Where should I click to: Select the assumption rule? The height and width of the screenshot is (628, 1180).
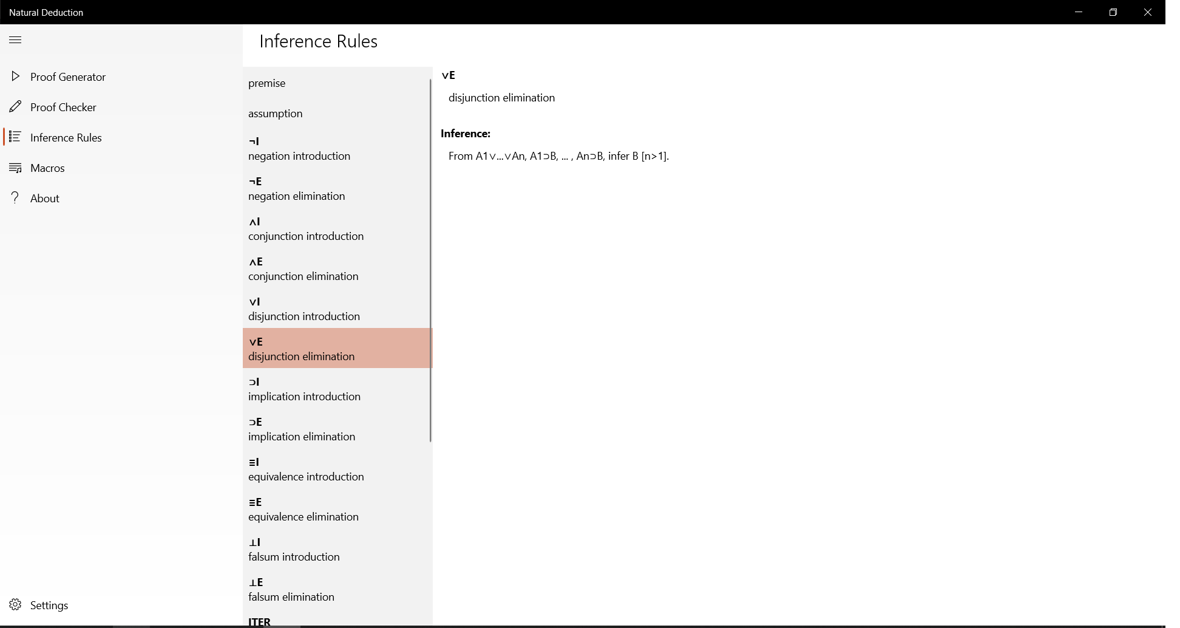pyautogui.click(x=337, y=114)
